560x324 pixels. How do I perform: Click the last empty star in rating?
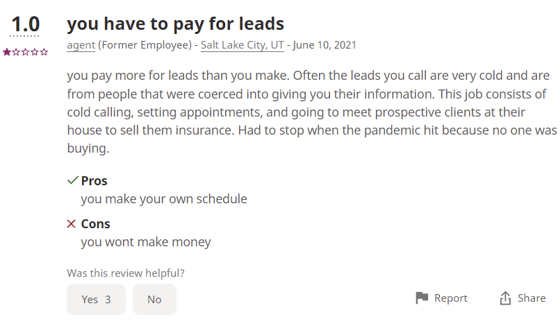click(x=44, y=52)
